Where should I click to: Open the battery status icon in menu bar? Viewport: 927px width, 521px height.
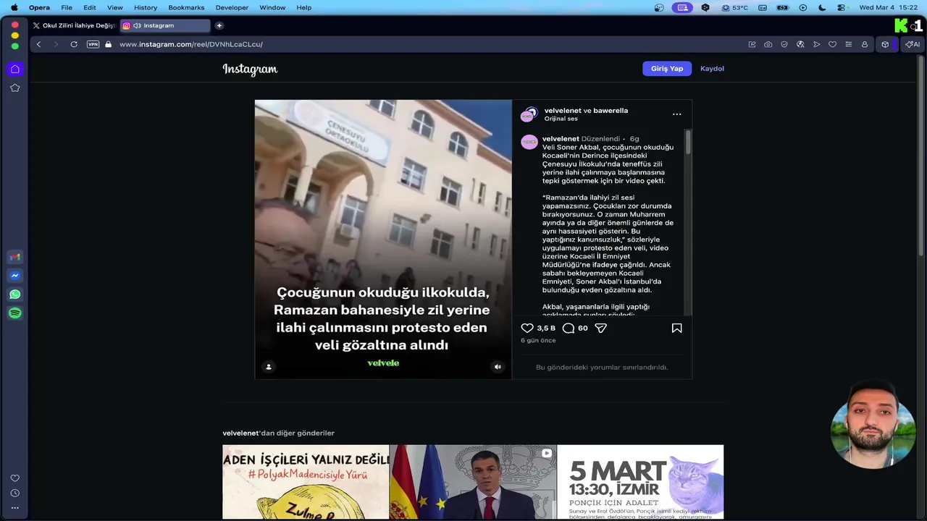pyautogui.click(x=782, y=7)
